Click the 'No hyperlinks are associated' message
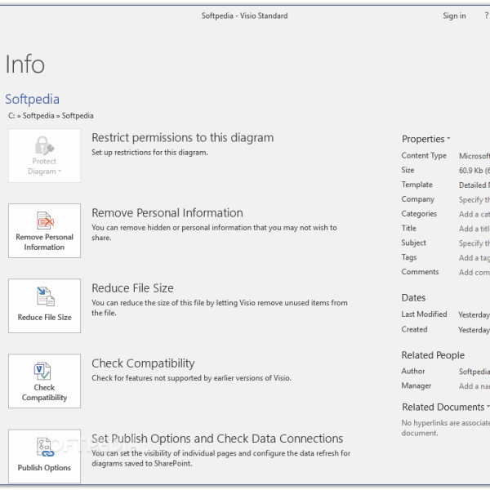Screen dimensions: 490x490 pos(446,428)
